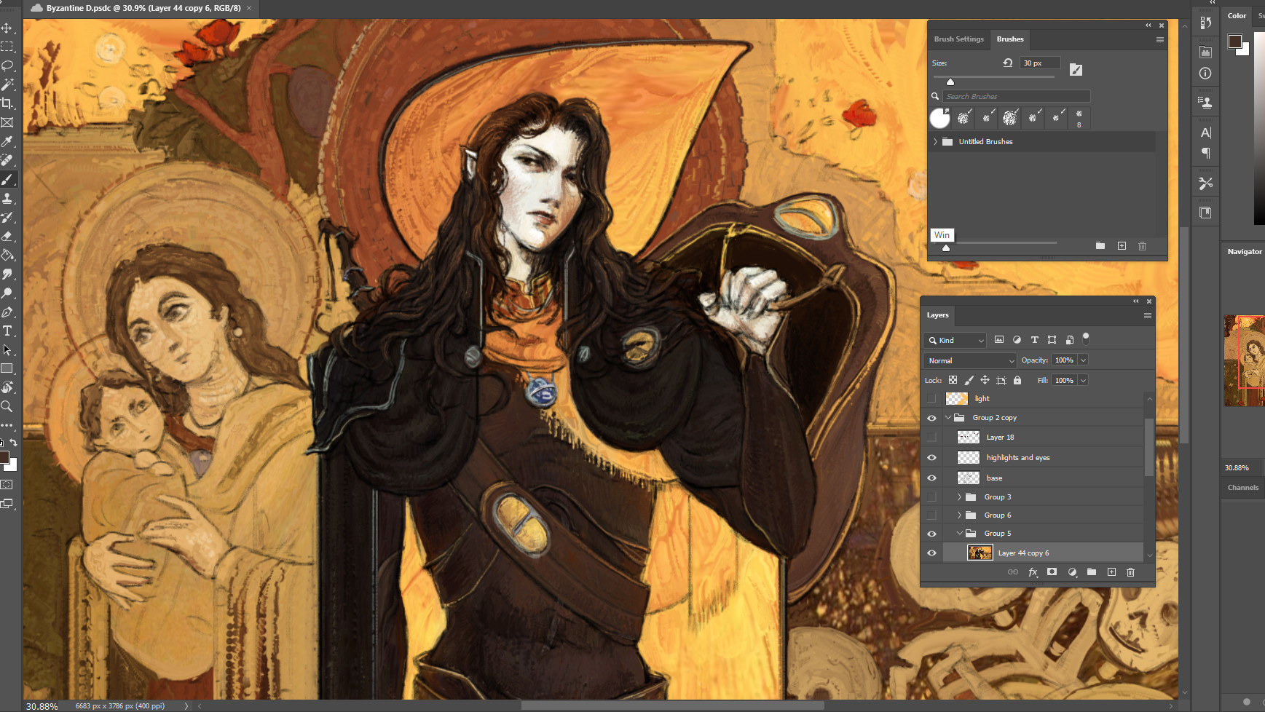Select the Clone Stamp tool

(7, 198)
